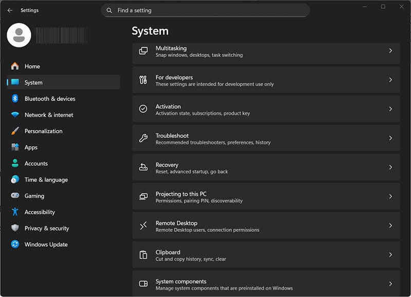
Task: Click the Personalization paintbrush icon
Action: coord(15,131)
